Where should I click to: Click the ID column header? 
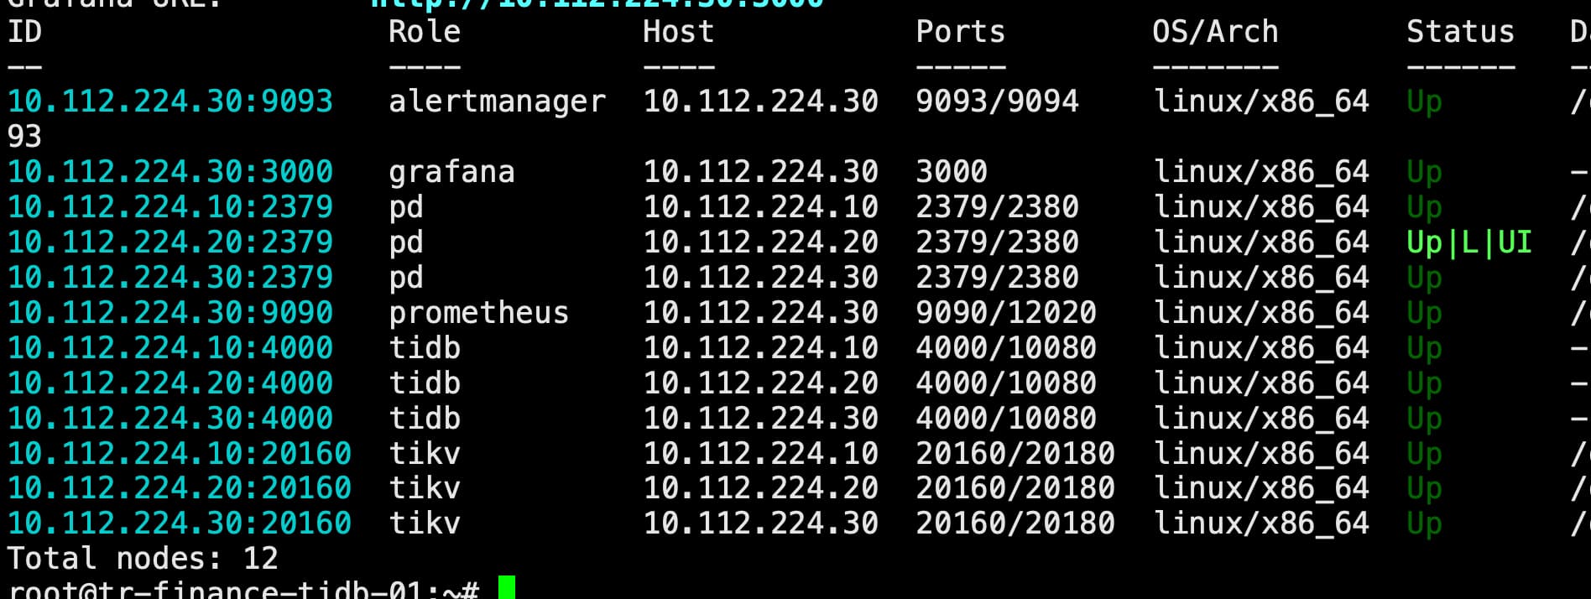click(24, 32)
